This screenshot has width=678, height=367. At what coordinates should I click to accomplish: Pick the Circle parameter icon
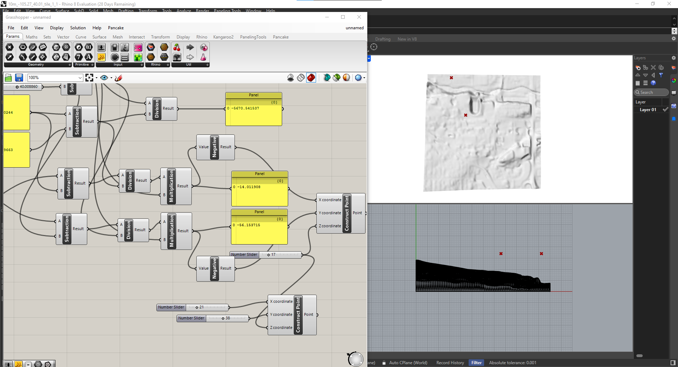click(x=23, y=47)
